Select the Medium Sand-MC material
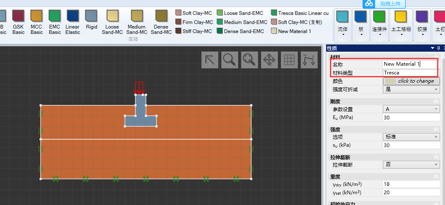 click(137, 22)
